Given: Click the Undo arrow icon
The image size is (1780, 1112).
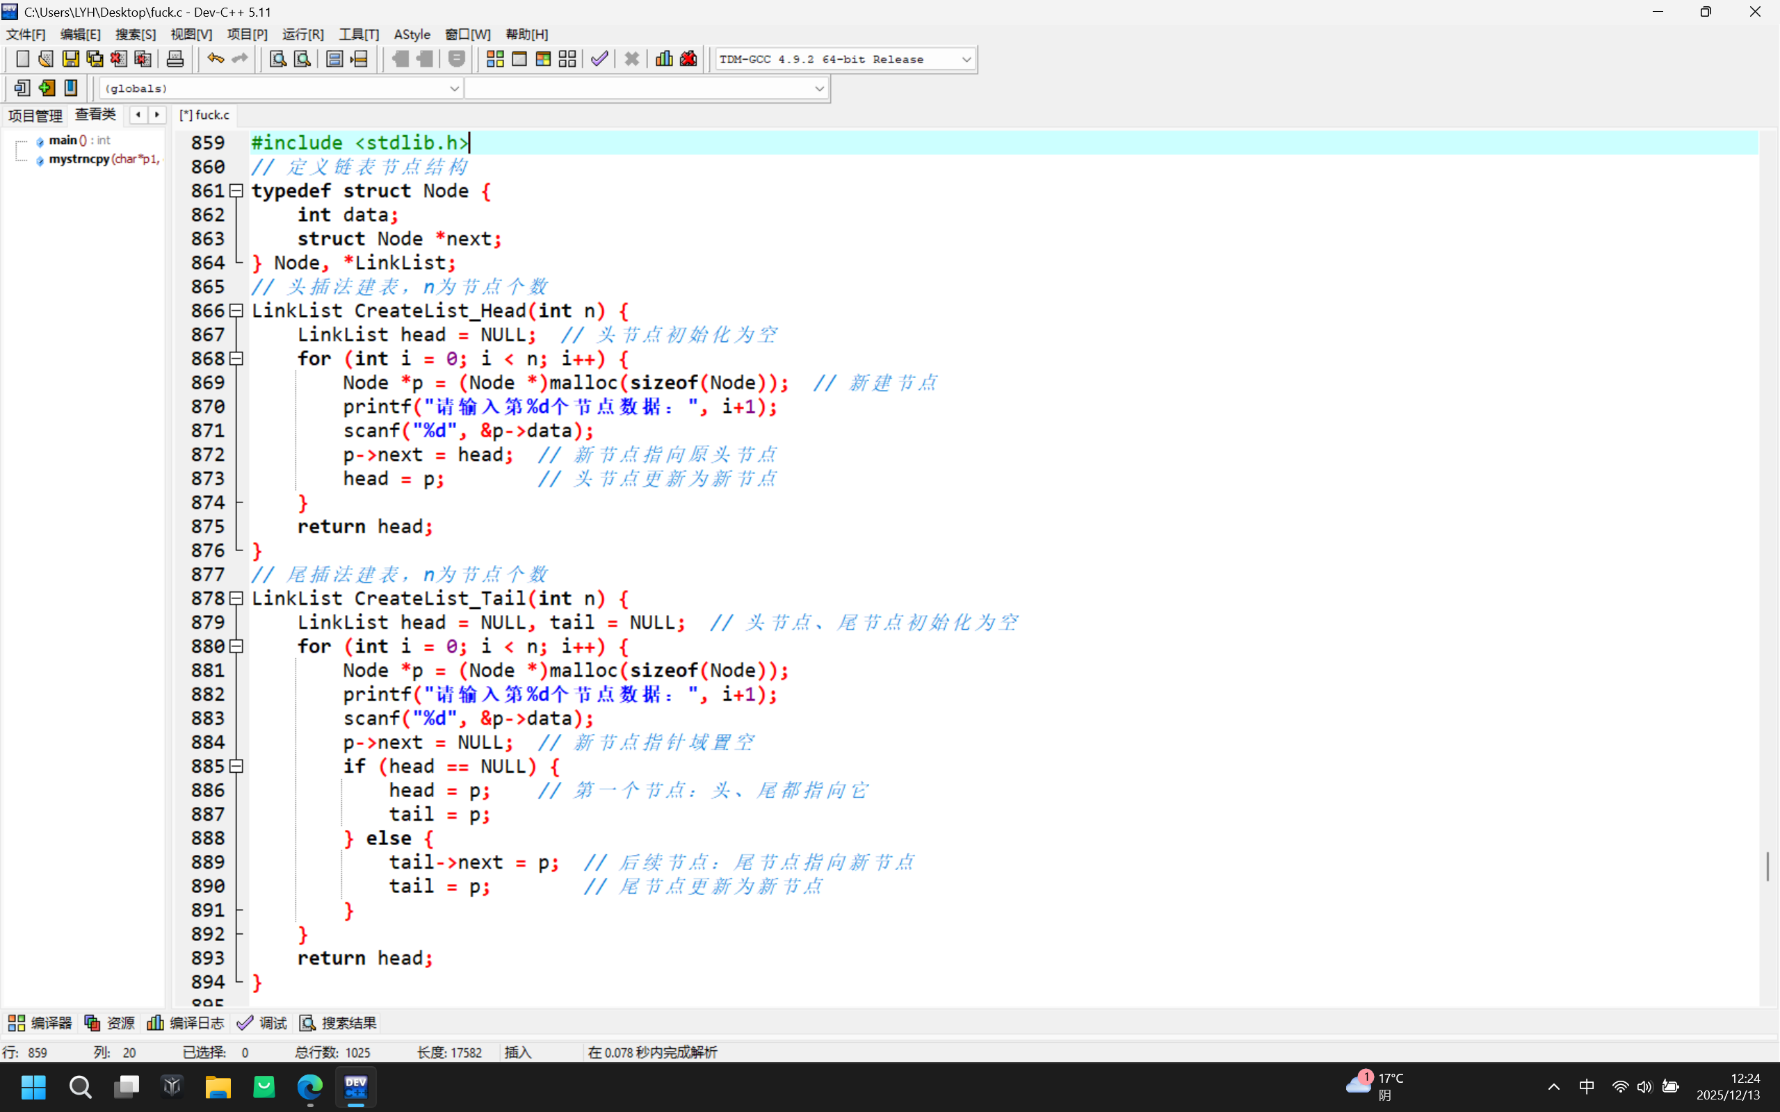Looking at the screenshot, I should pos(215,59).
